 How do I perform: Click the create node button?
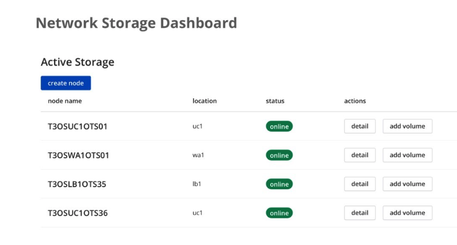point(65,83)
